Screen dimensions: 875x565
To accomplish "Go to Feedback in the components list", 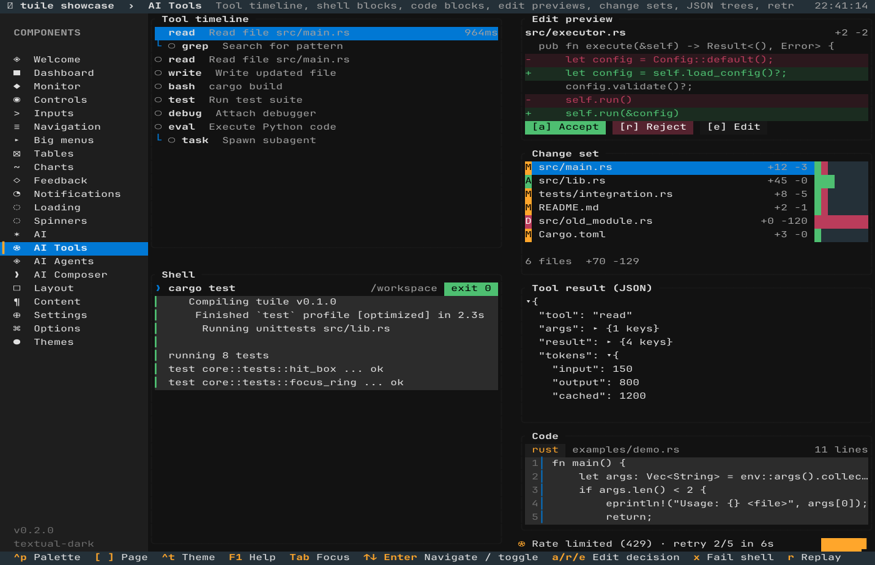I will pyautogui.click(x=74, y=180).
